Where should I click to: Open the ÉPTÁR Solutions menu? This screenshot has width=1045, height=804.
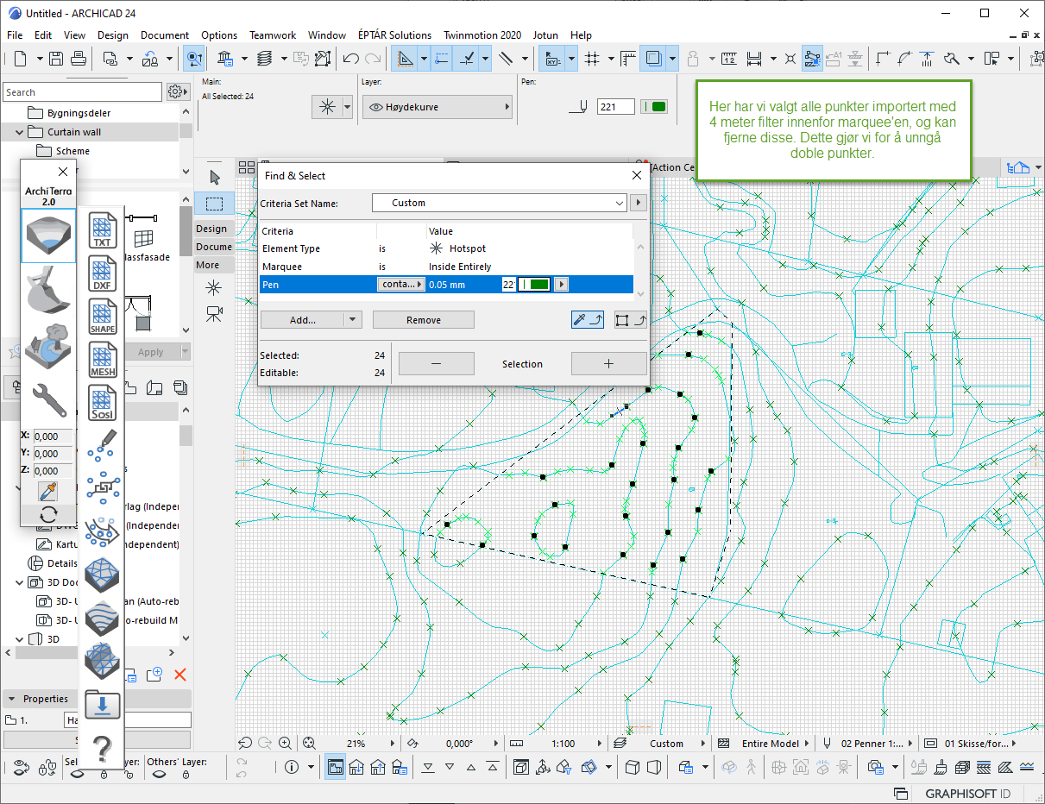coord(394,35)
